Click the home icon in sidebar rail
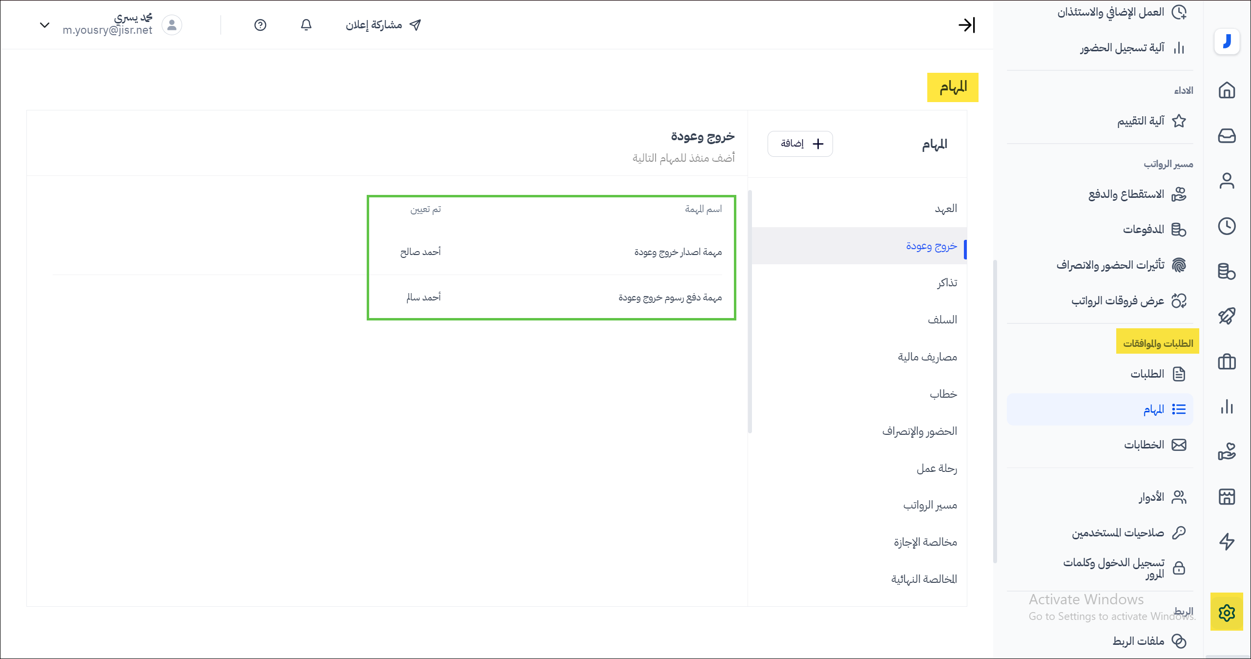This screenshot has width=1251, height=659. point(1227,90)
